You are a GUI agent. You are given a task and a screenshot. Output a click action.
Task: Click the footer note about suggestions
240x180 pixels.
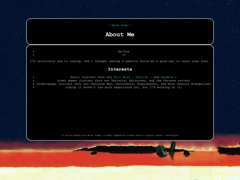click(x=120, y=135)
